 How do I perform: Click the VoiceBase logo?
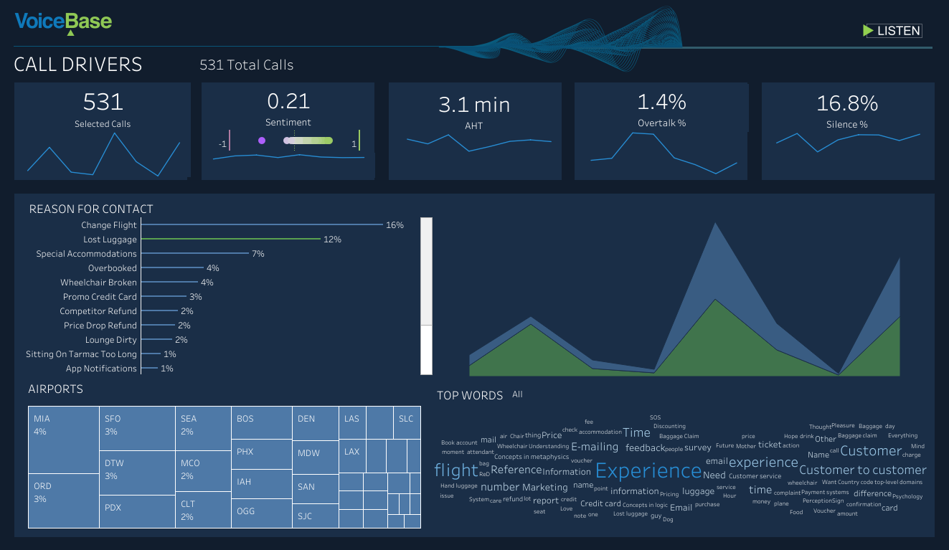(x=63, y=22)
